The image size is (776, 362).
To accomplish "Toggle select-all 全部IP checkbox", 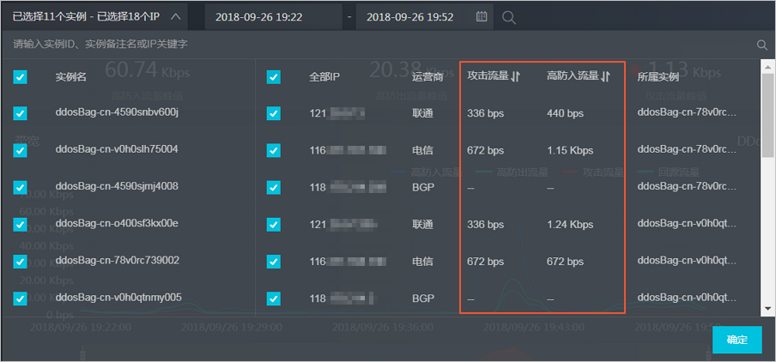I will click(274, 77).
